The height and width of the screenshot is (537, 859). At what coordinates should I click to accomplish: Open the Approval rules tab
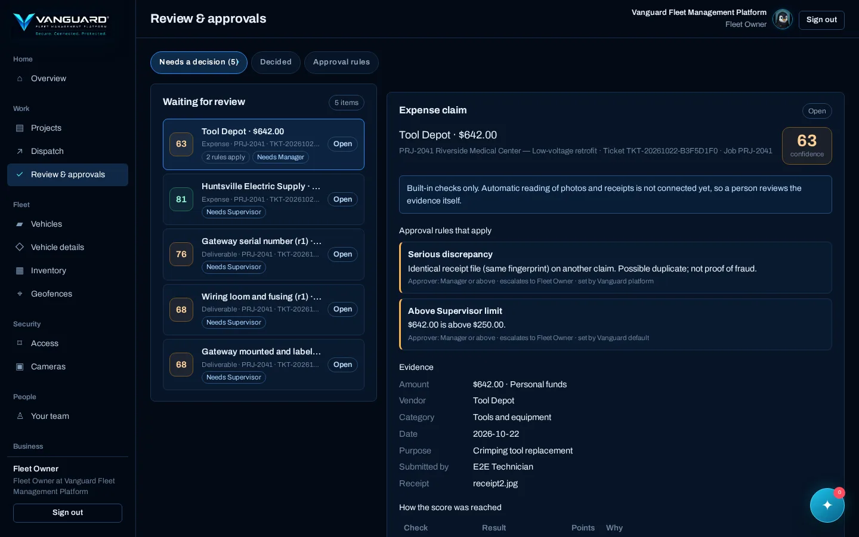[341, 63]
